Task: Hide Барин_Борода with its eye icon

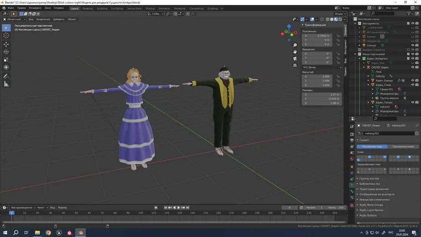Action: pyautogui.click(x=413, y=81)
